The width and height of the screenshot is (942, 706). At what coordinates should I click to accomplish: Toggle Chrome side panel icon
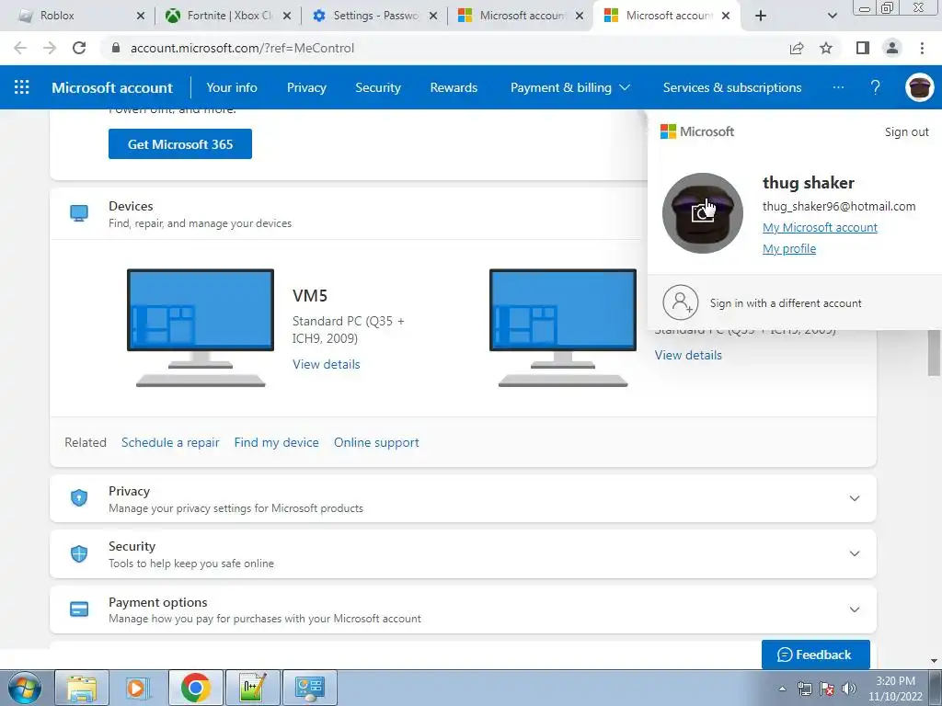pos(863,48)
